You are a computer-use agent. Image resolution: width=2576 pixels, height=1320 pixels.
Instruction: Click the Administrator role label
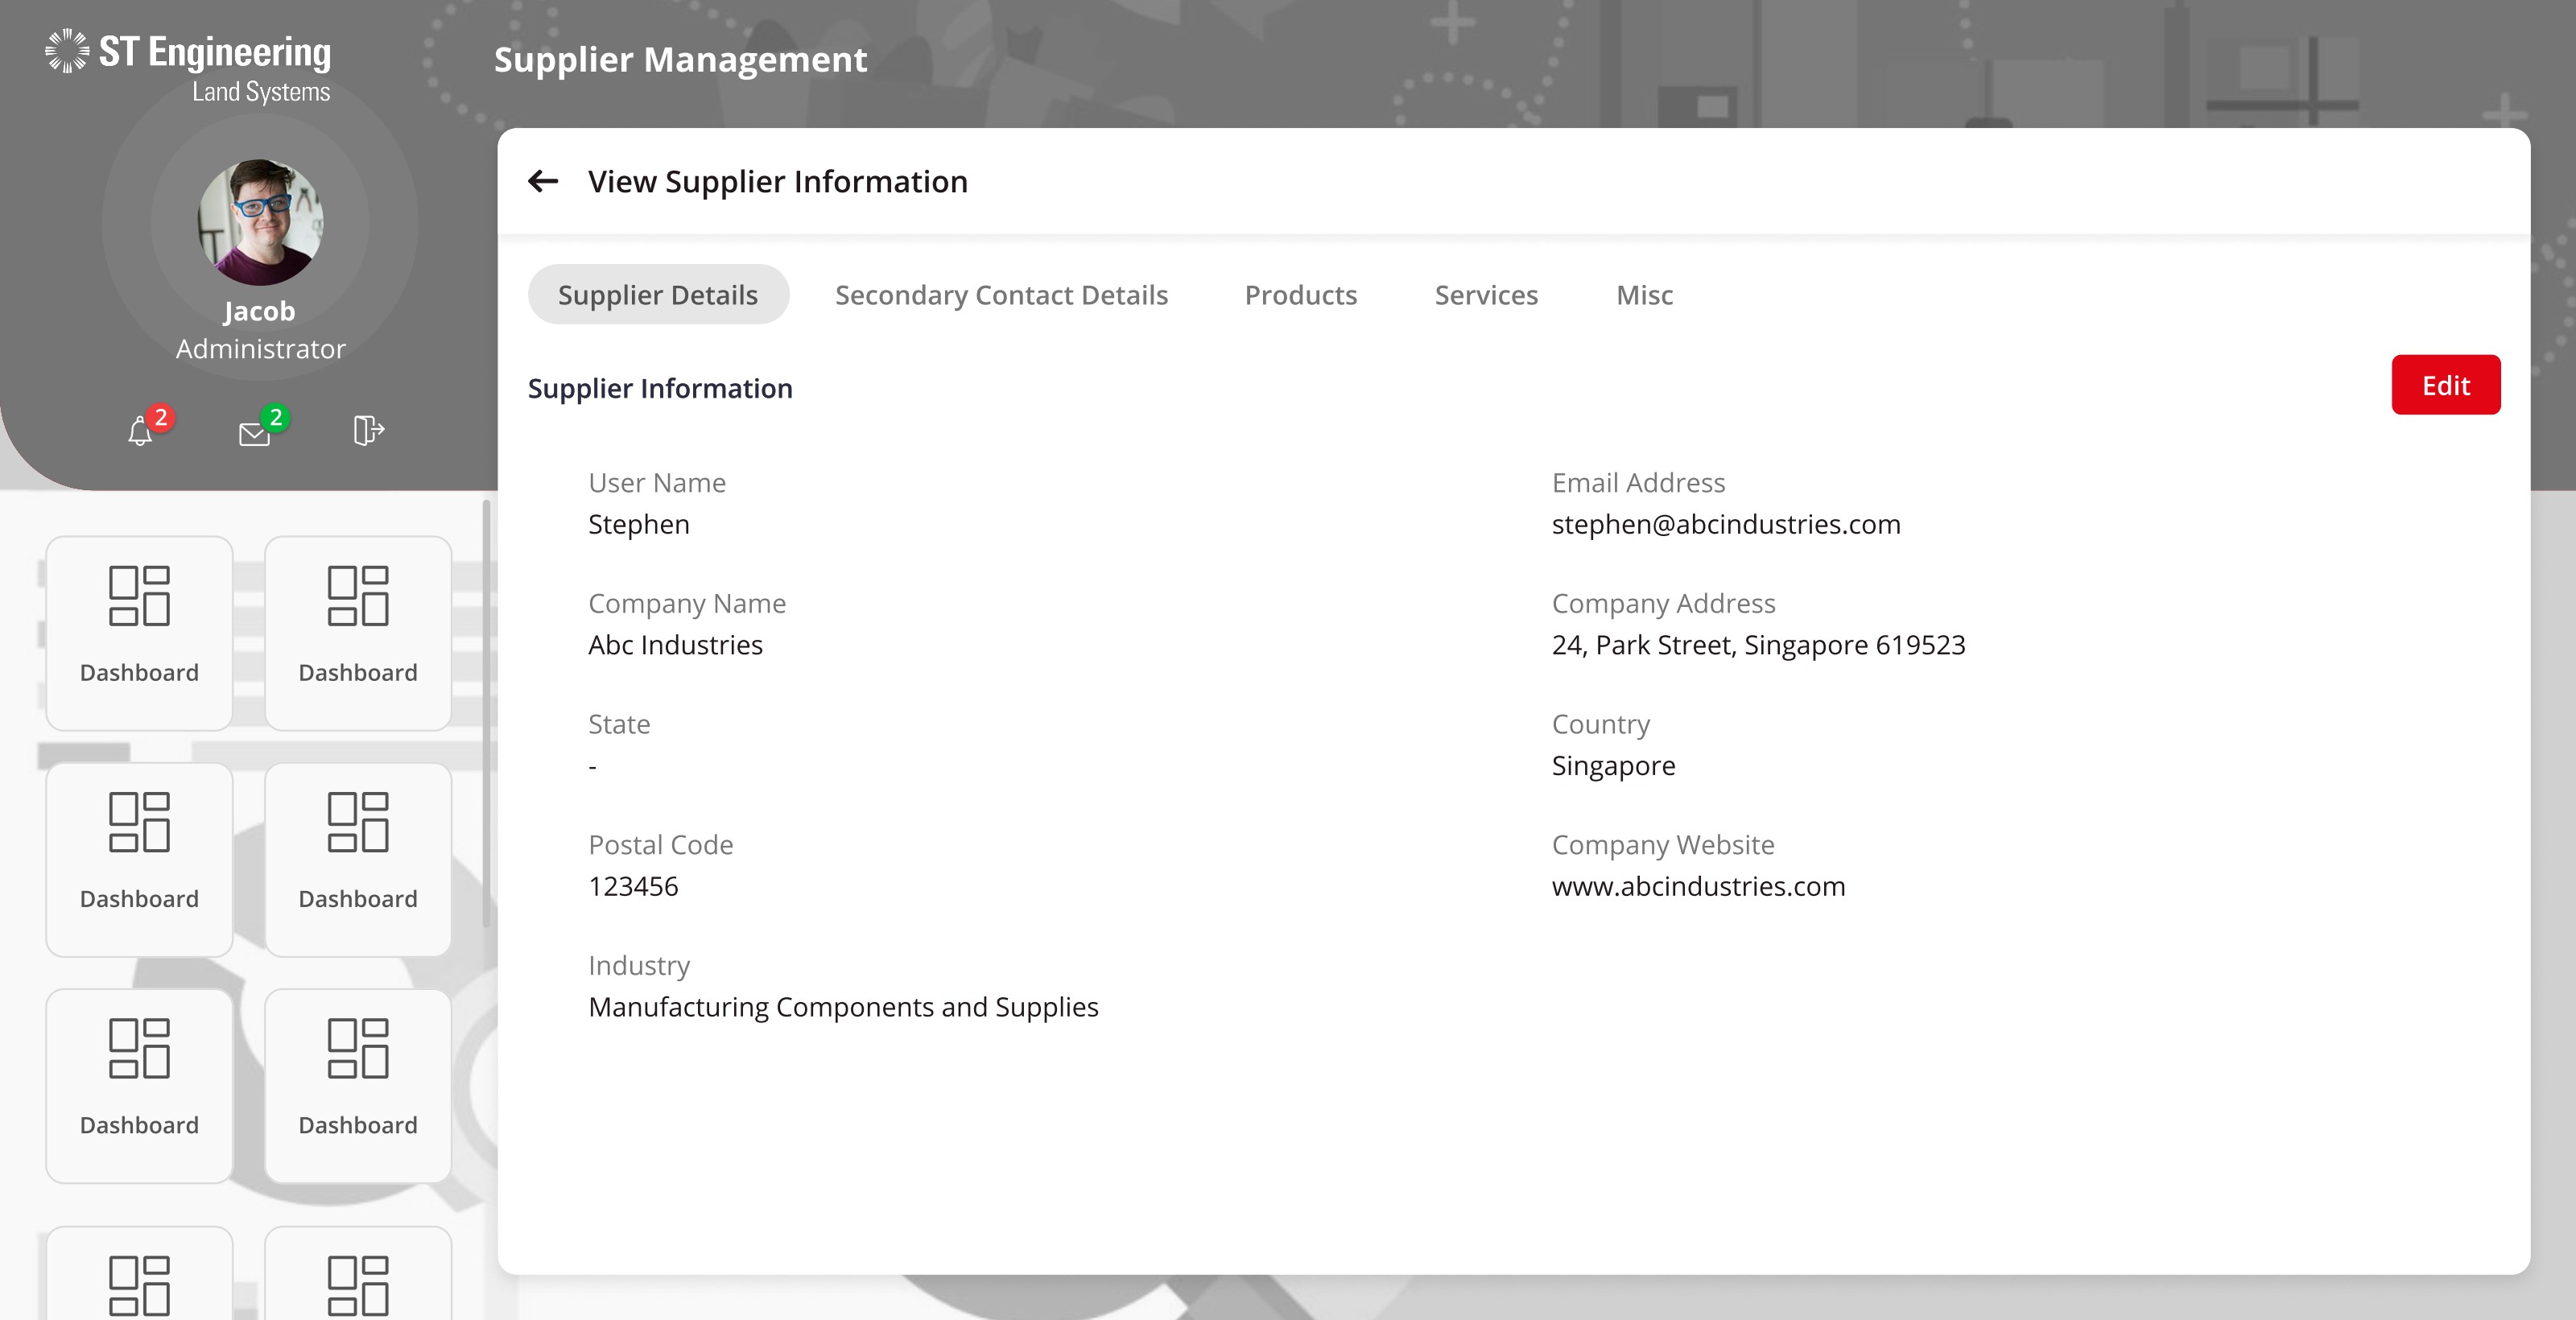[260, 349]
